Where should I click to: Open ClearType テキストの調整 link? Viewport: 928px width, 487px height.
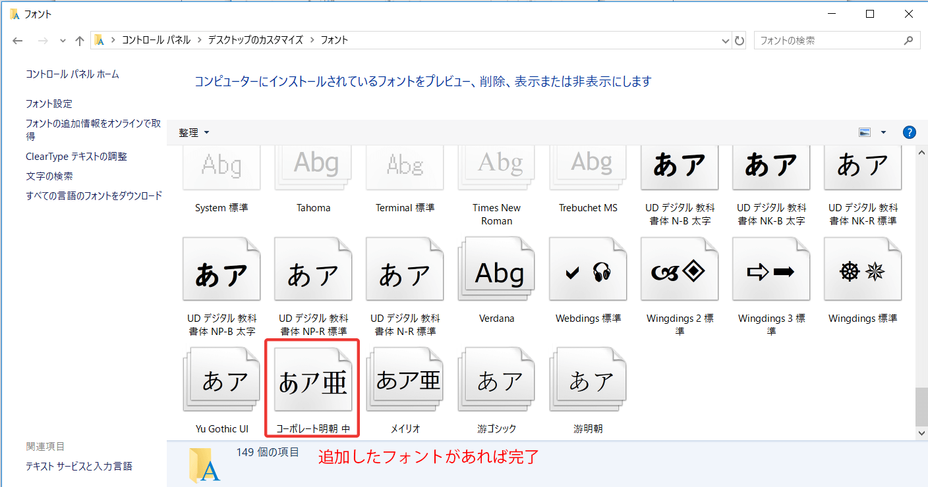pyautogui.click(x=76, y=157)
